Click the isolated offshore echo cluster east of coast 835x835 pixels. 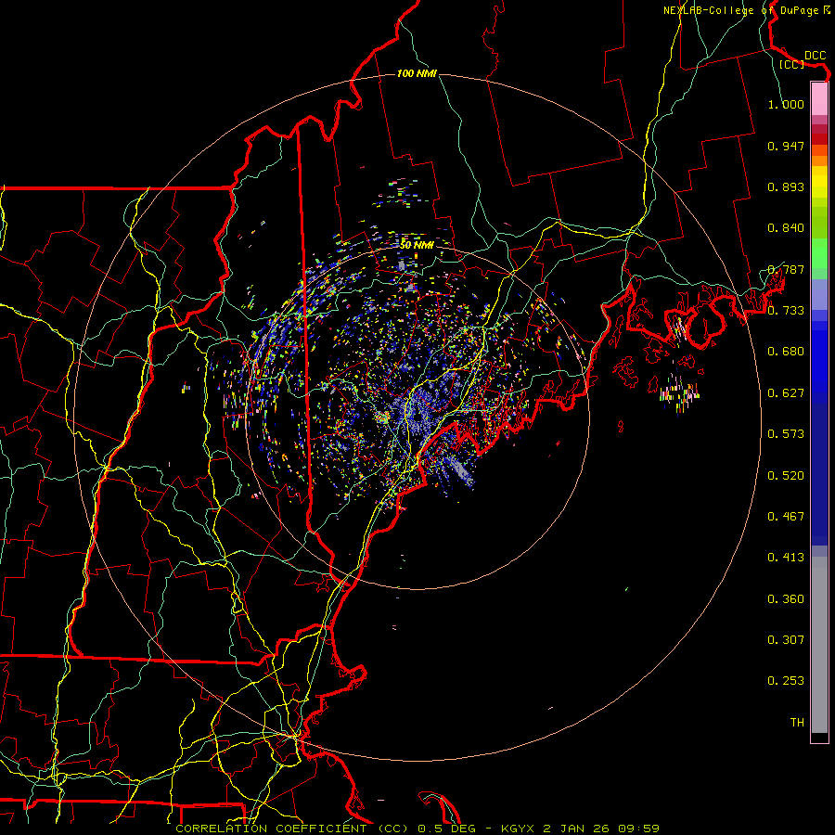point(679,393)
